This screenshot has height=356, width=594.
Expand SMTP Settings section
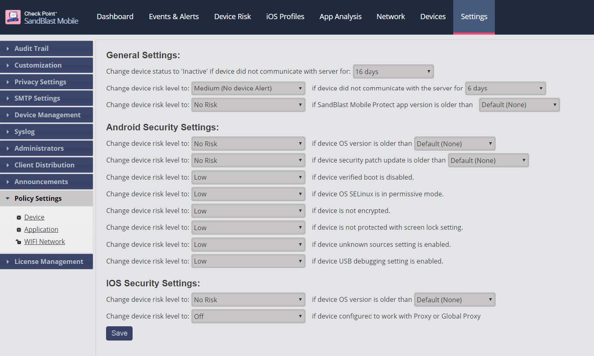[x=47, y=98]
